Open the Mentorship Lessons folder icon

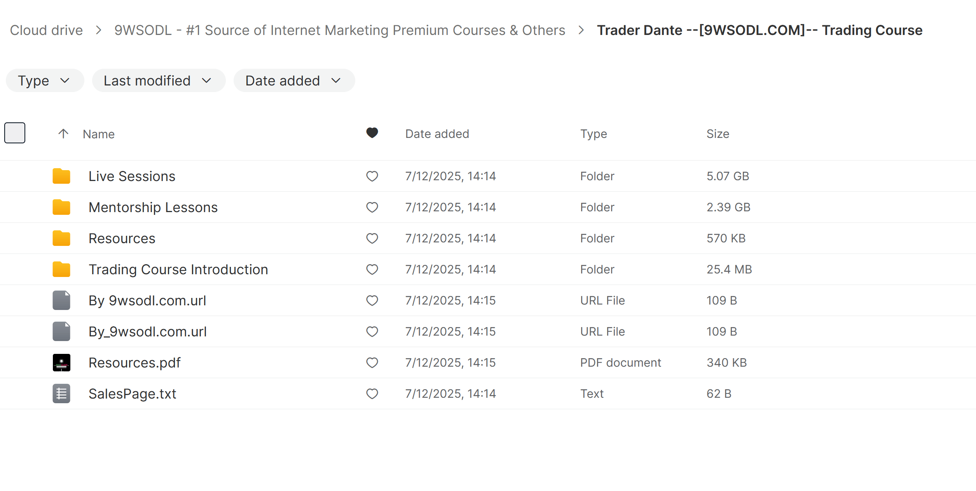coord(61,207)
